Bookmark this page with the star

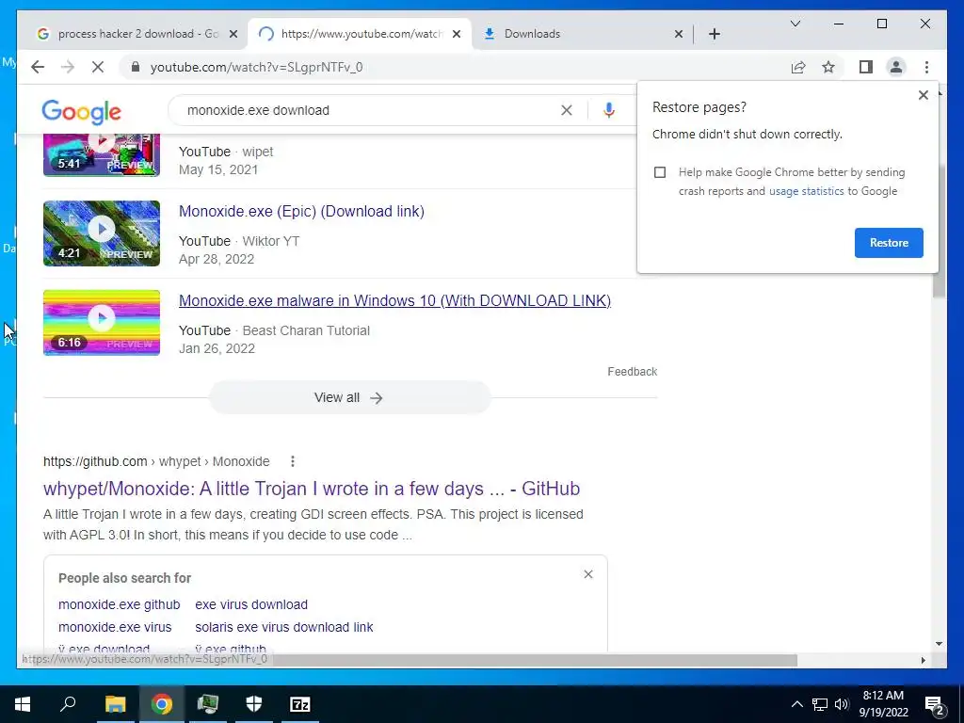828,67
